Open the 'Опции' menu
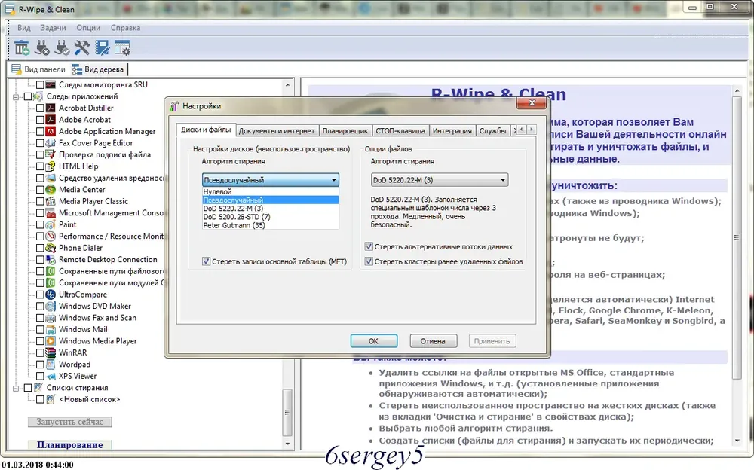754x470 pixels. pyautogui.click(x=88, y=28)
